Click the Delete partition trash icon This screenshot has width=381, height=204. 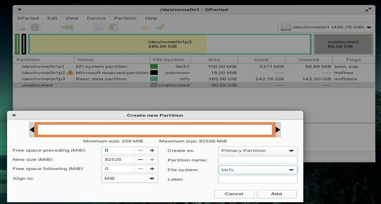35,27
